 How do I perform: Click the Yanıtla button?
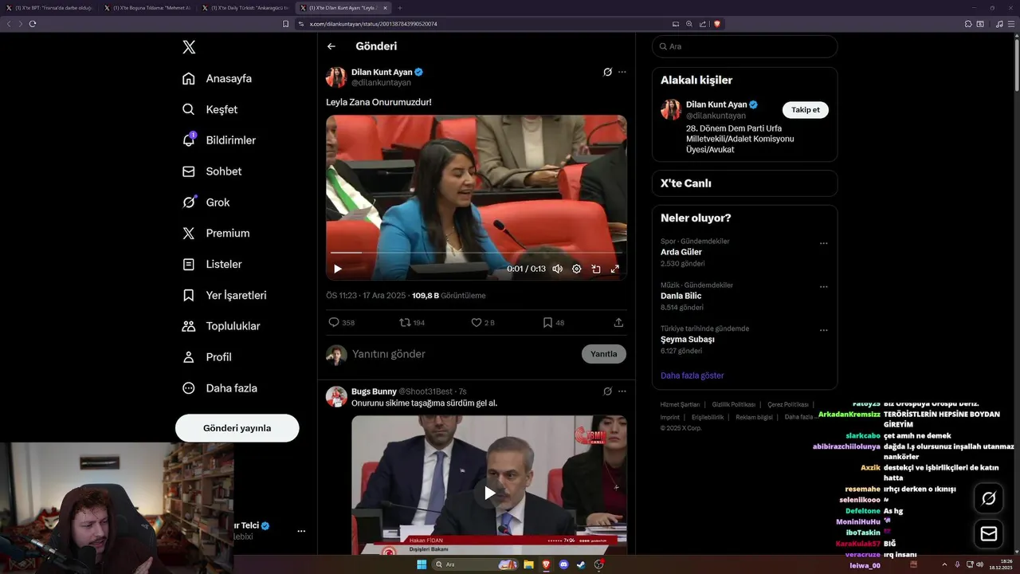click(604, 354)
